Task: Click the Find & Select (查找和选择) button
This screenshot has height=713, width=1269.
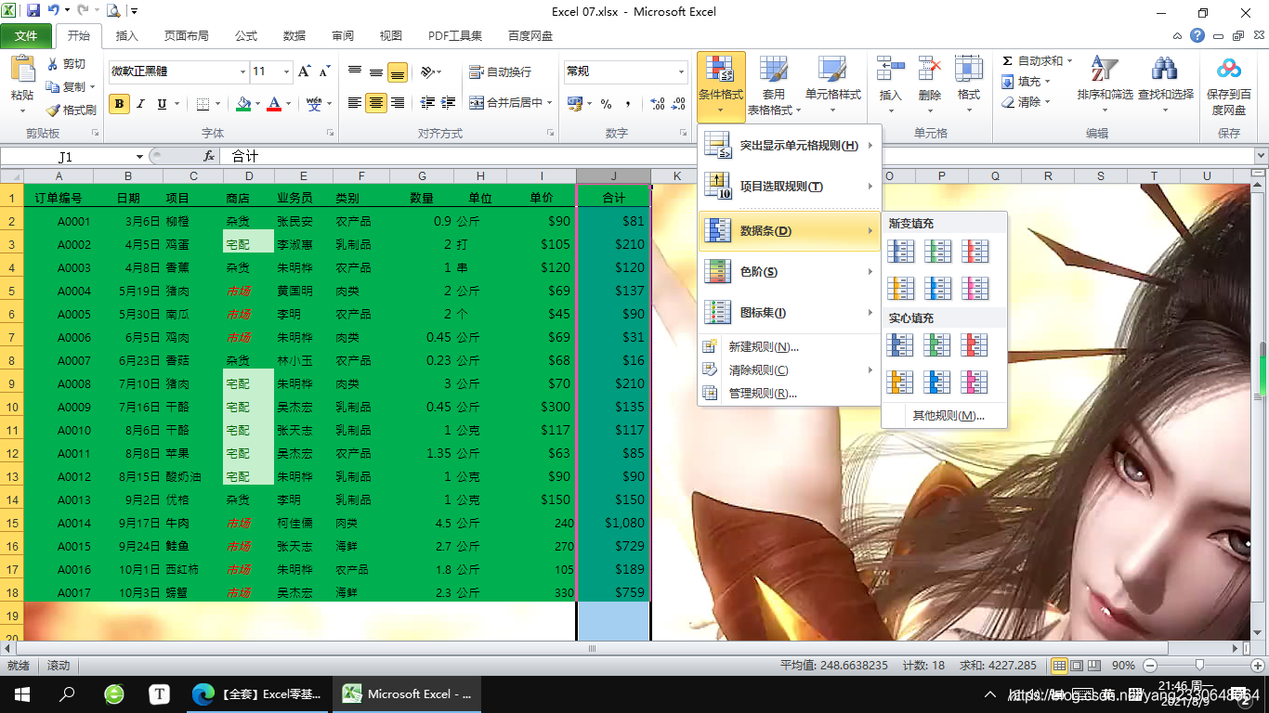Action: [x=1165, y=84]
